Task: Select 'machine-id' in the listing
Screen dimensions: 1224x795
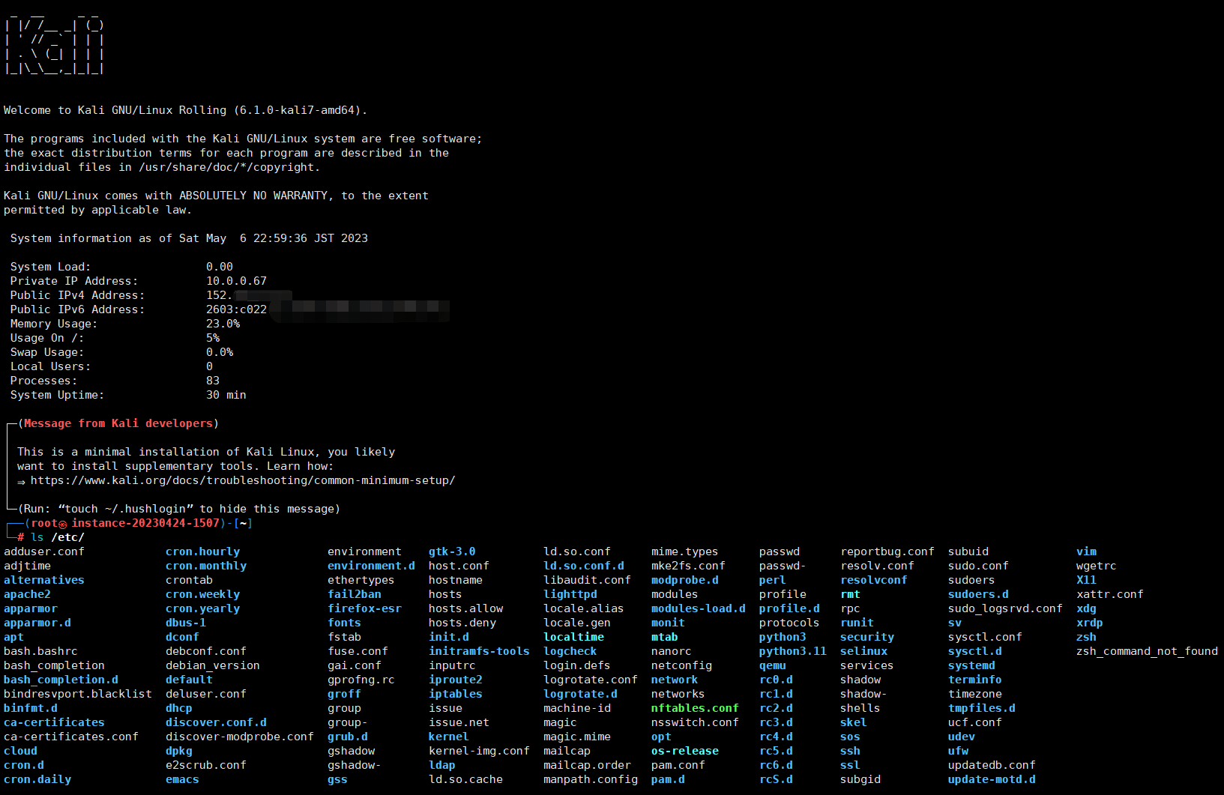Action: [x=577, y=708]
